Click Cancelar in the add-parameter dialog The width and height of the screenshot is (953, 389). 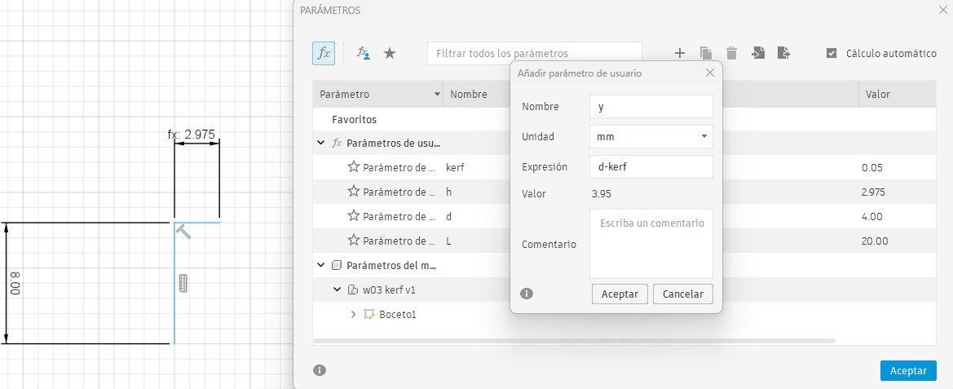click(x=683, y=294)
